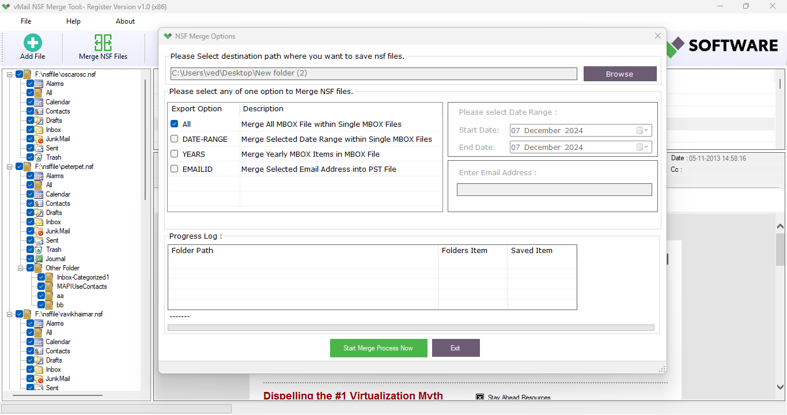Uncheck the All export option checkbox

click(174, 124)
